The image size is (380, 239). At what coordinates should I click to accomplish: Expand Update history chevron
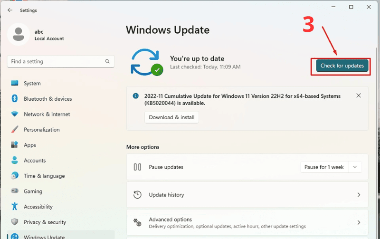click(x=359, y=195)
